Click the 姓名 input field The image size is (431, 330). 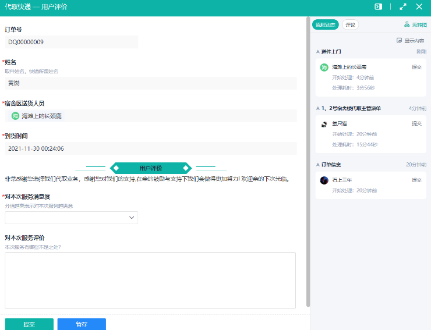coord(150,83)
